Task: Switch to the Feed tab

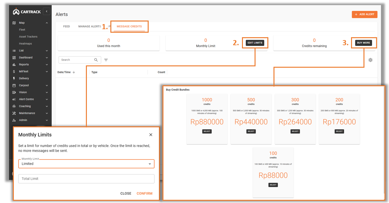Action: point(67,27)
